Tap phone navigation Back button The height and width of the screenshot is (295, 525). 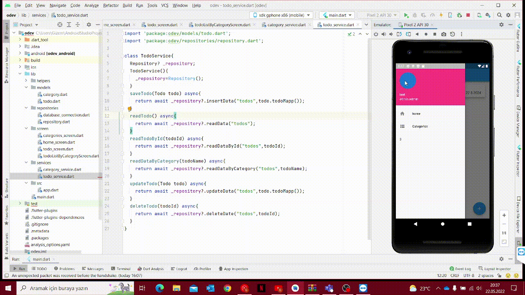415,224
